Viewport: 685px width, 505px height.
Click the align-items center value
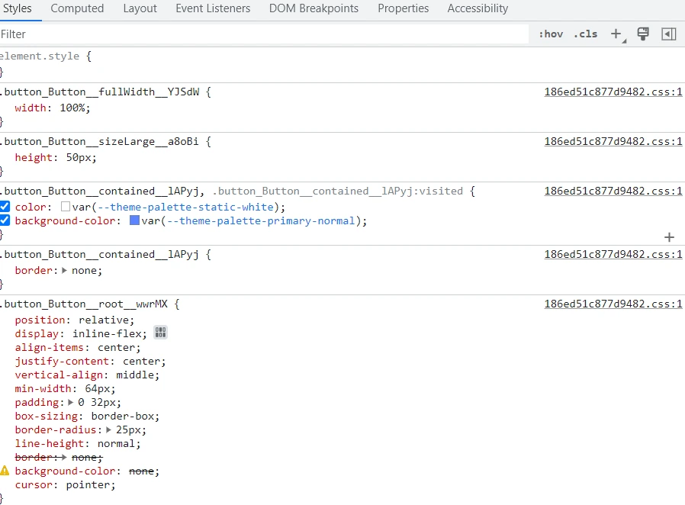(x=116, y=347)
